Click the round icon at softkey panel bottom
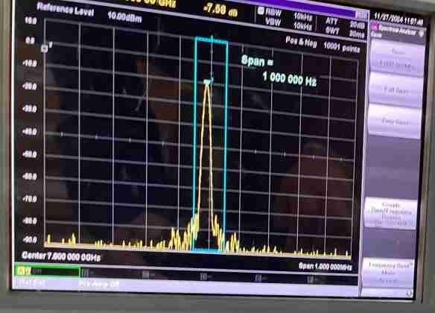This screenshot has width=435, height=313. [x=409, y=293]
